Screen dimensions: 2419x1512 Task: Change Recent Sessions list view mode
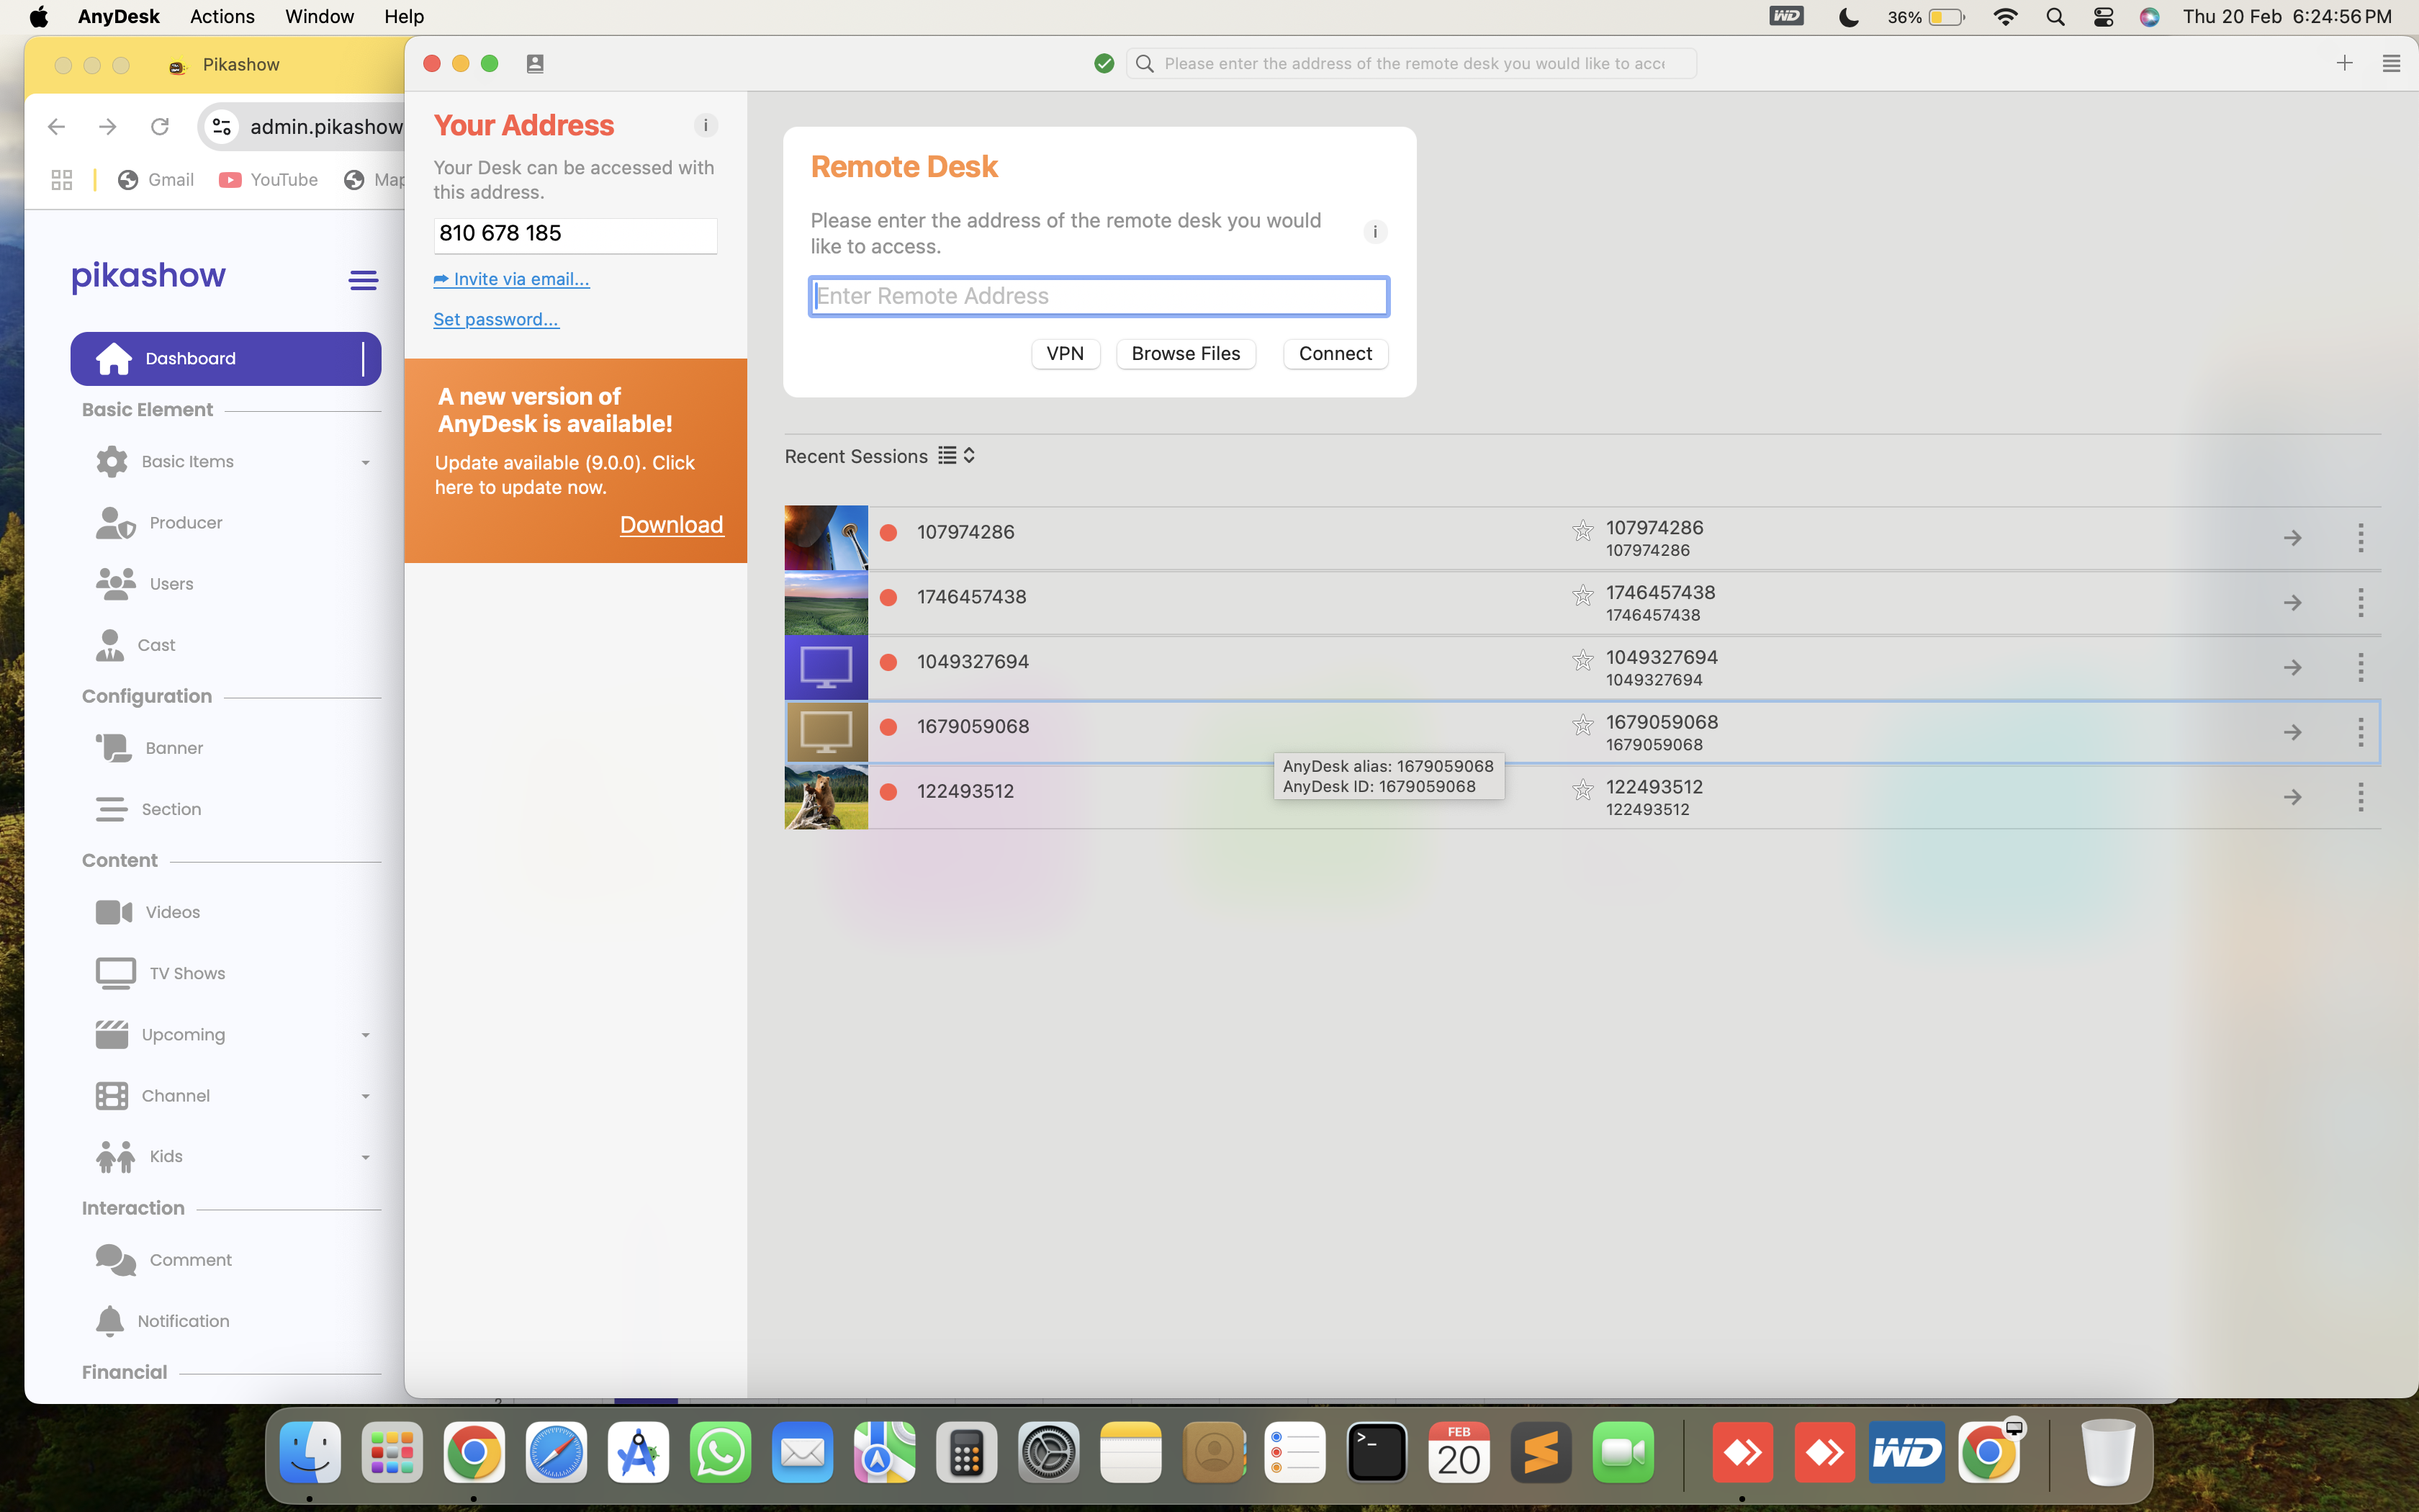[x=957, y=456]
